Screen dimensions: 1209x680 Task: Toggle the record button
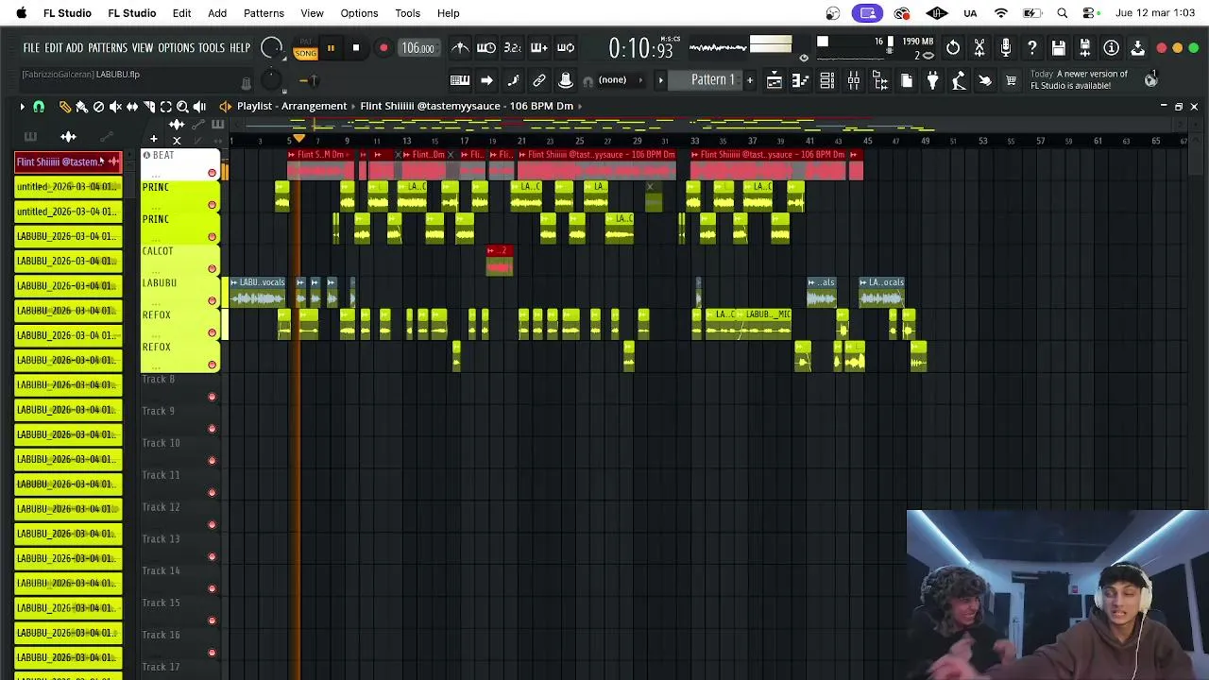pos(383,48)
